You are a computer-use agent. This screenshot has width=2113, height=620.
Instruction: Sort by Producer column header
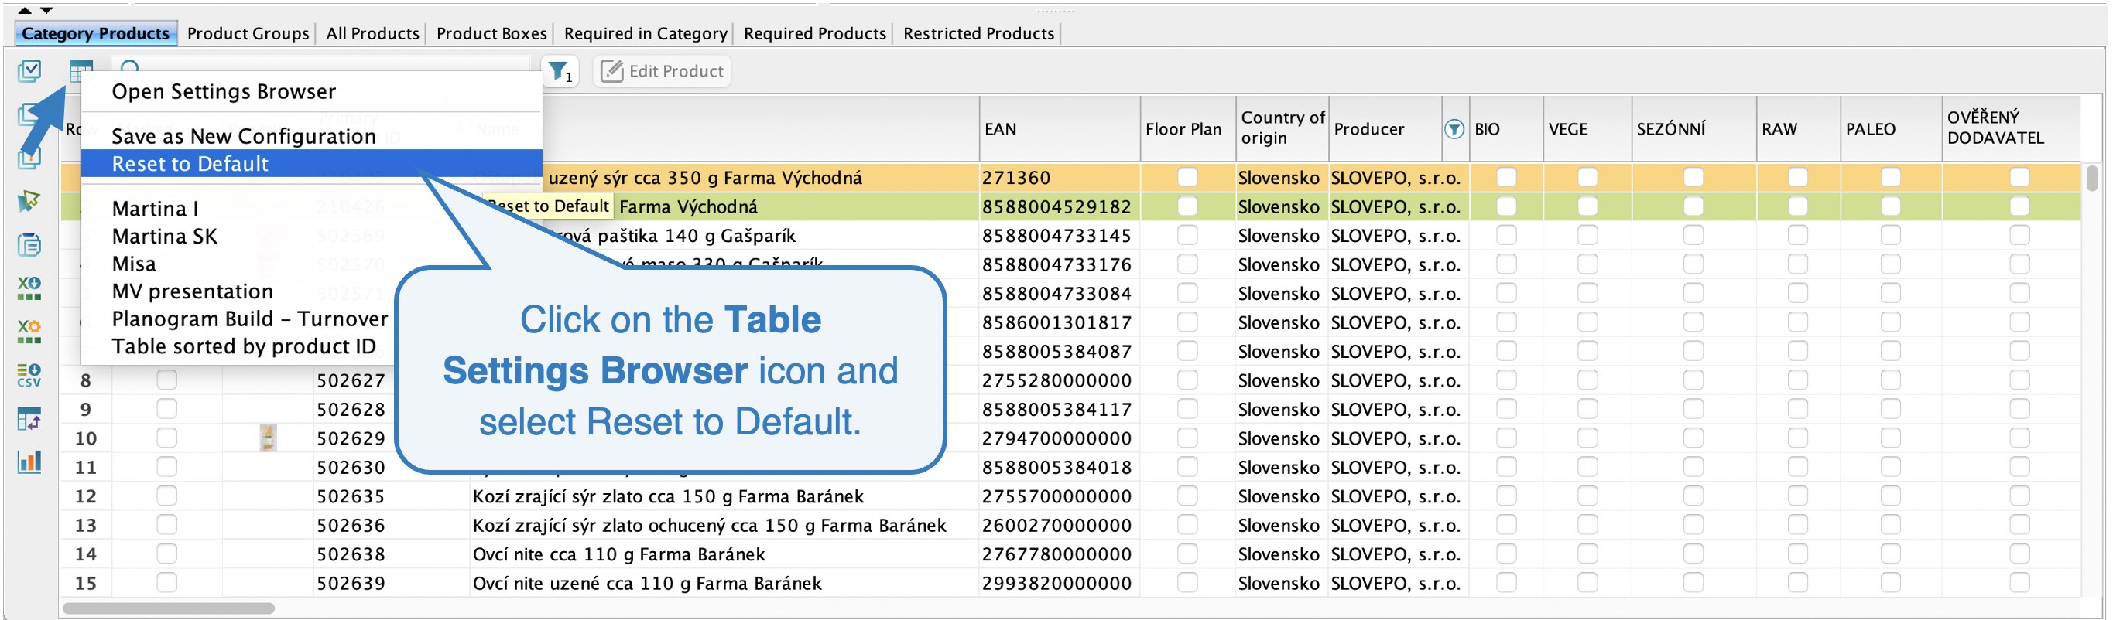[x=1385, y=128]
